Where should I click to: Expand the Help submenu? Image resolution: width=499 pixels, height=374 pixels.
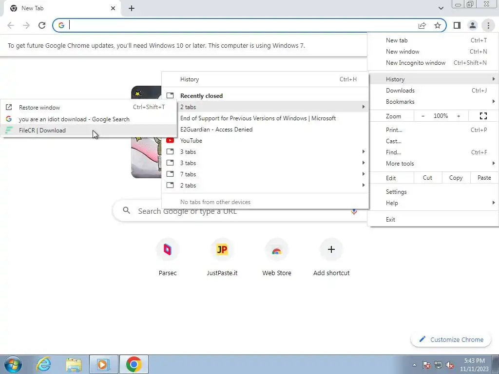433,203
